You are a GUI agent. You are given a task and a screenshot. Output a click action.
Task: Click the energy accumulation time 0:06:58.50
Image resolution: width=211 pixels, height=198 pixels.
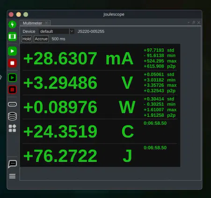[x=155, y=148]
